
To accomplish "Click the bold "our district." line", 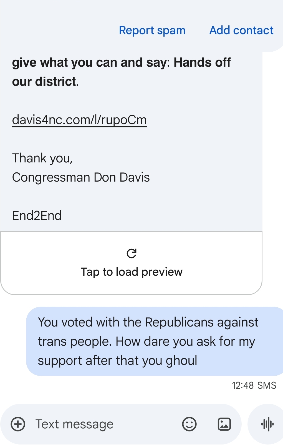I will pos(46,82).
